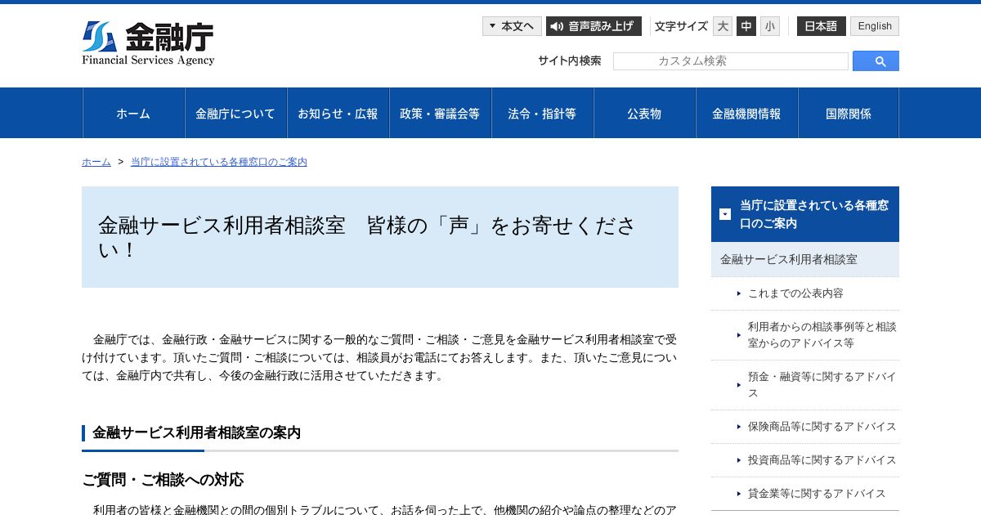Image resolution: width=981 pixels, height=515 pixels.
Task: Open the 金融庁について menu item
Action: coord(235,114)
